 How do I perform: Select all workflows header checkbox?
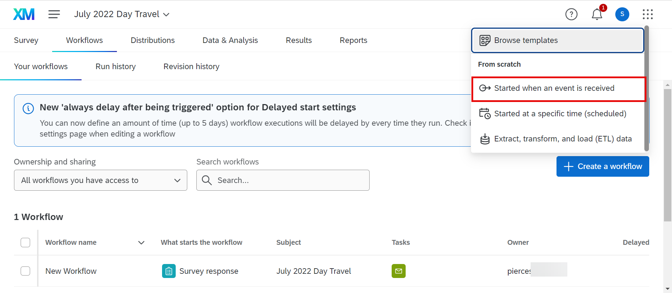click(26, 242)
